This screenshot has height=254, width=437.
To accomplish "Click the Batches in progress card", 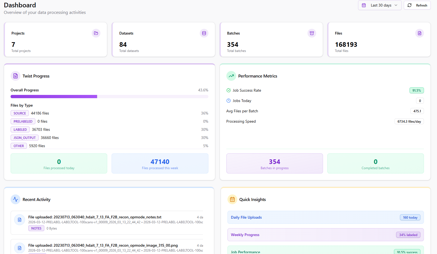I will point(275,163).
